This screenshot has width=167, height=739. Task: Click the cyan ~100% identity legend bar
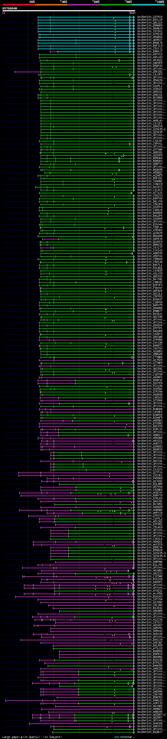pos(148,5)
